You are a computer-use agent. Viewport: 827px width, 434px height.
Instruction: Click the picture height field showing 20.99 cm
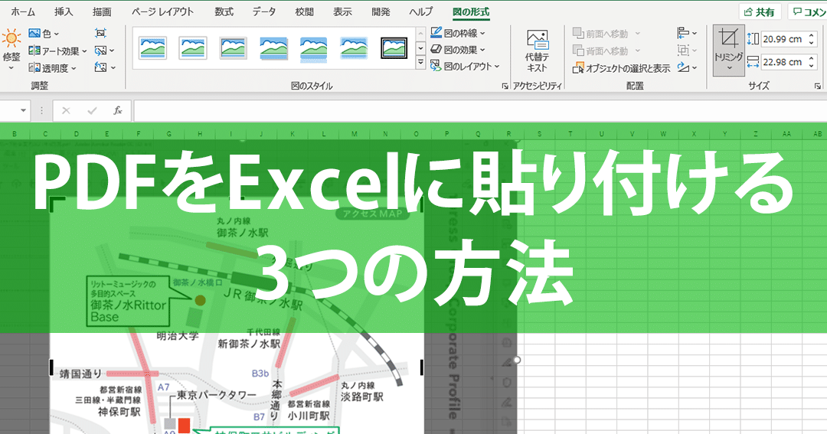[781, 39]
